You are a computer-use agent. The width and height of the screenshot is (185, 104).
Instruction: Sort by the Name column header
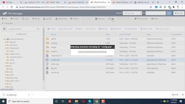click(53, 34)
